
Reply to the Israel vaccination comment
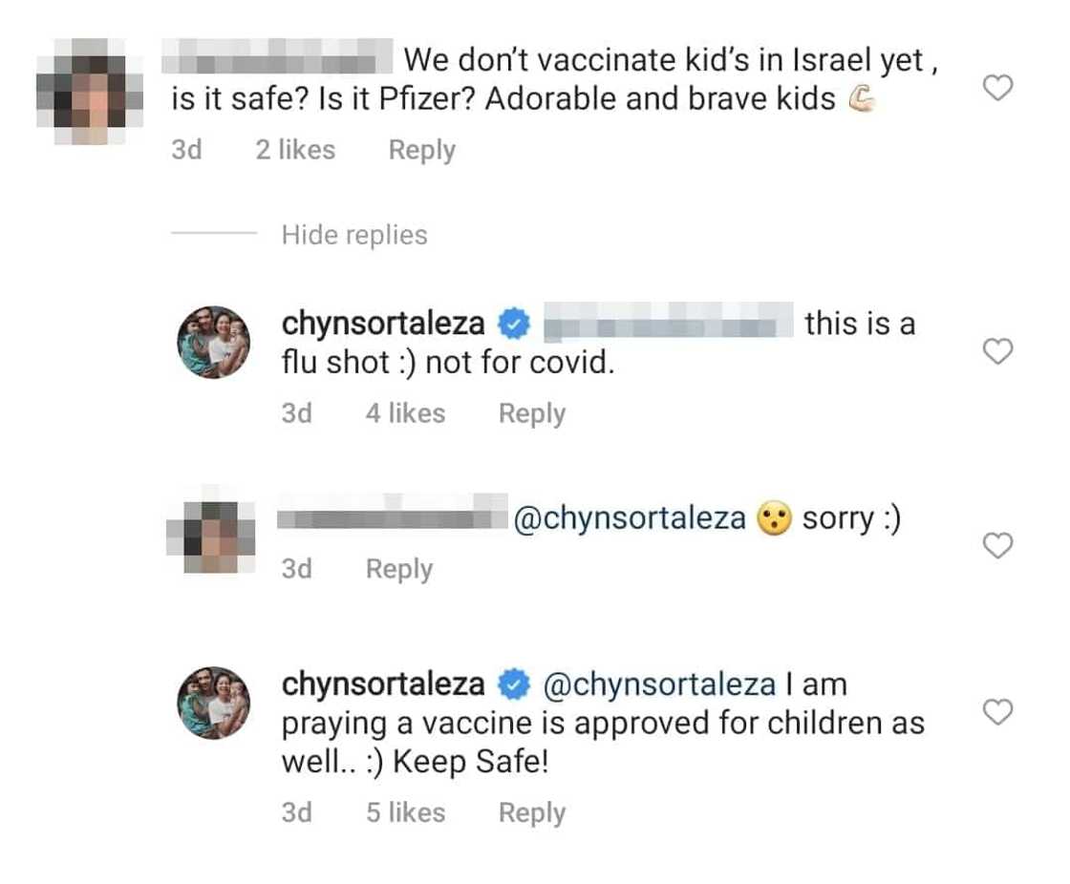[x=421, y=150]
